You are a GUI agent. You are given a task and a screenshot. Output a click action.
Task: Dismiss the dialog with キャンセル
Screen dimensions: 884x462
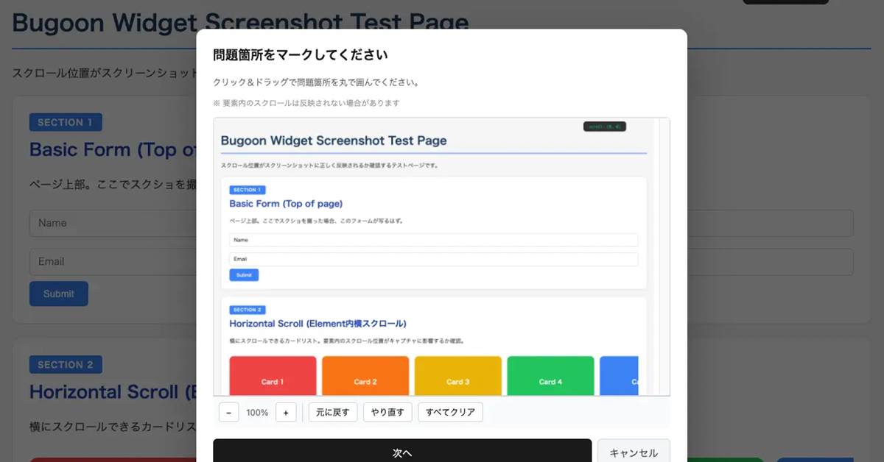[634, 452]
